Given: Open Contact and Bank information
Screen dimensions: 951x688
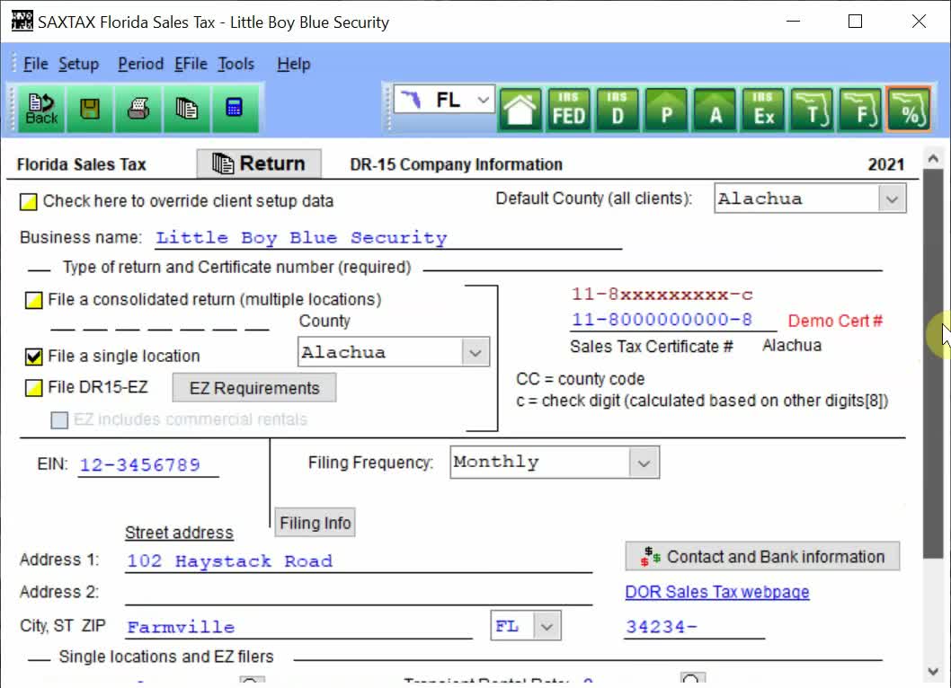Looking at the screenshot, I should pos(762,557).
